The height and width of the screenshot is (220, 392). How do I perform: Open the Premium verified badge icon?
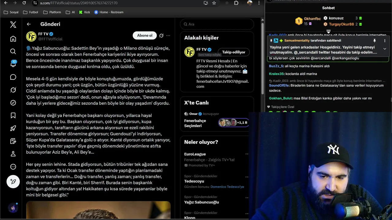coord(13,103)
